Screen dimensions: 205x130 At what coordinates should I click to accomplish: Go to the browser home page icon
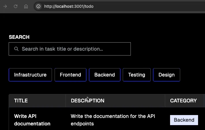coord(26,6)
